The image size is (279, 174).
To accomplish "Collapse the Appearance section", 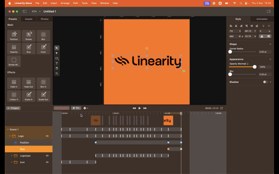I will [x=270, y=59].
